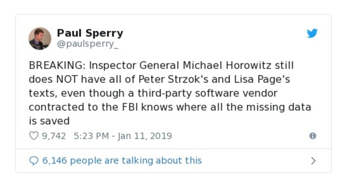Expand the conversation using the right chevron

[313, 161]
